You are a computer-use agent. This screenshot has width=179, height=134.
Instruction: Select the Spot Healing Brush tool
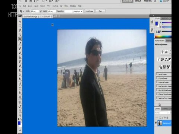click(x=20, y=48)
